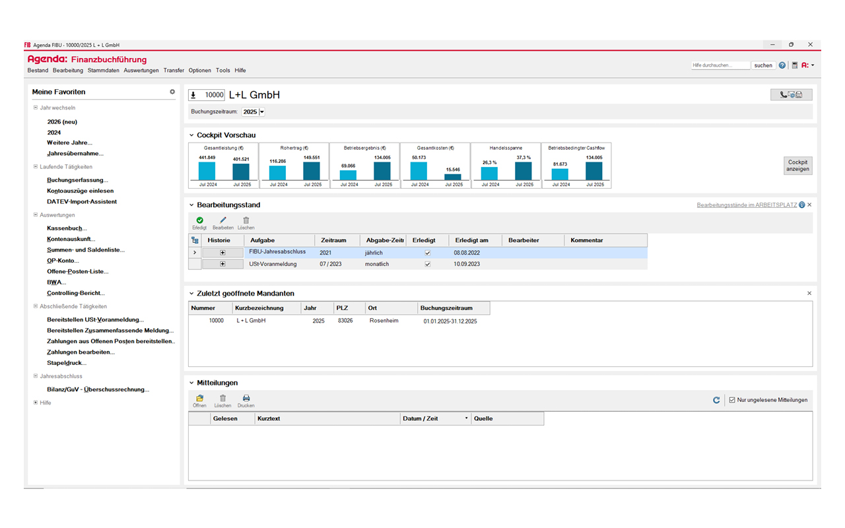Screen dimensions: 845x528
Task: Click the help question mark icon
Action: click(782, 65)
